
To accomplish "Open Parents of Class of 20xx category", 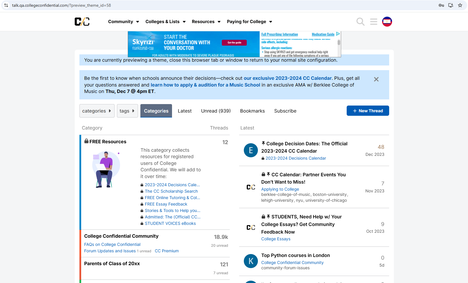I will tap(112, 263).
